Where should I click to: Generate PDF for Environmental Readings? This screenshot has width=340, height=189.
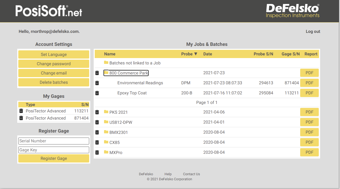tap(309, 83)
